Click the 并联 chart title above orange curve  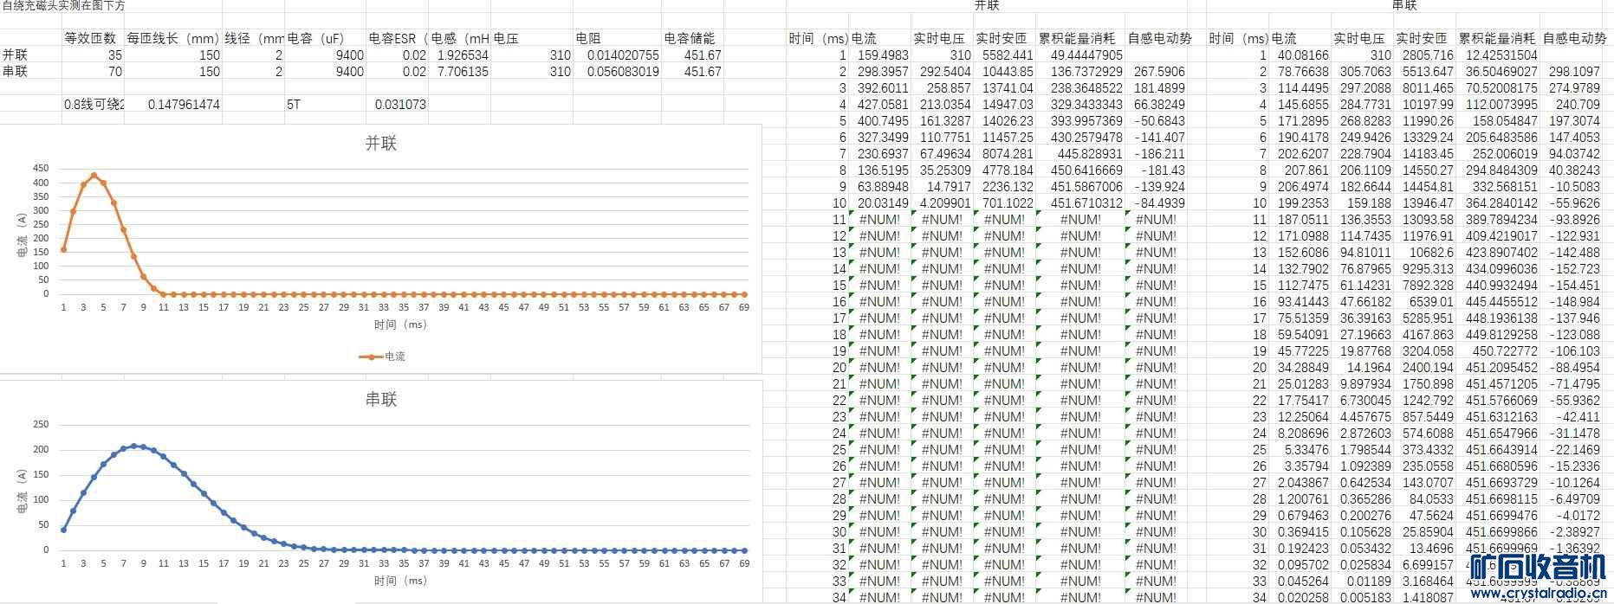point(381,144)
